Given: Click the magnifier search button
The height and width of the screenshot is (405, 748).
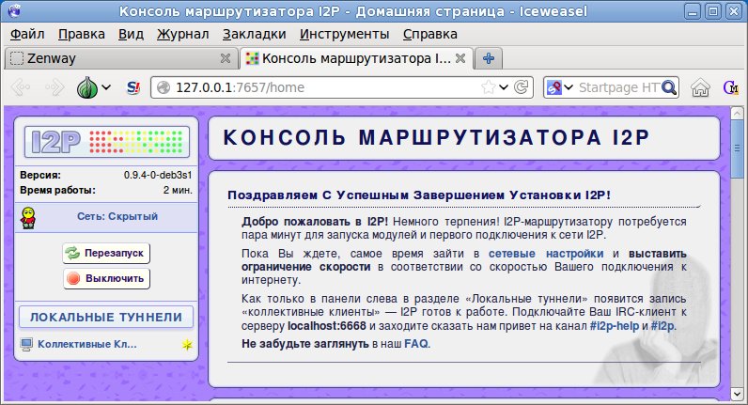Looking at the screenshot, I should click(669, 87).
